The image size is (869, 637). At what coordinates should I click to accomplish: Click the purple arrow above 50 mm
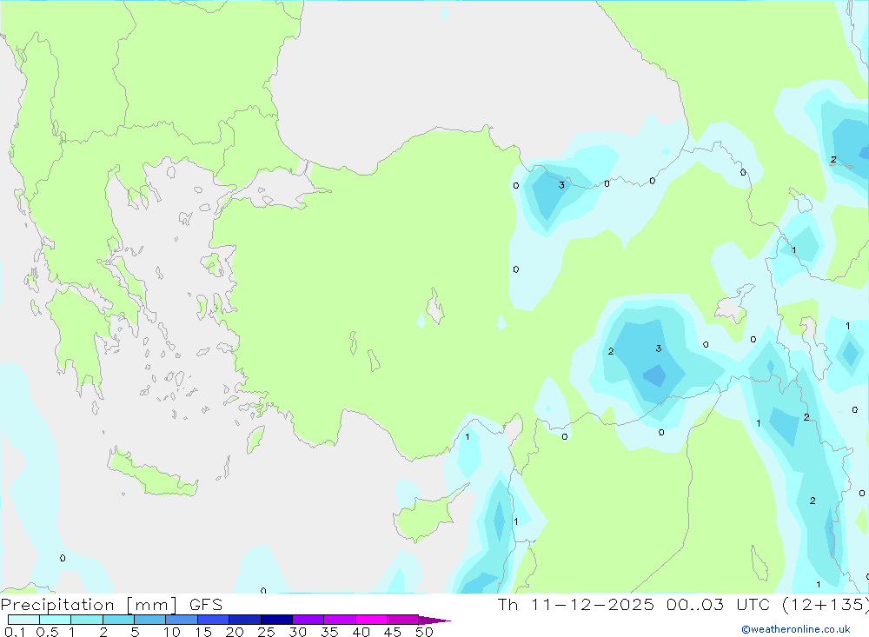[x=434, y=620]
